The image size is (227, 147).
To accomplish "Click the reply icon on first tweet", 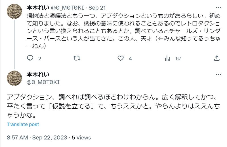I will click(30, 58).
